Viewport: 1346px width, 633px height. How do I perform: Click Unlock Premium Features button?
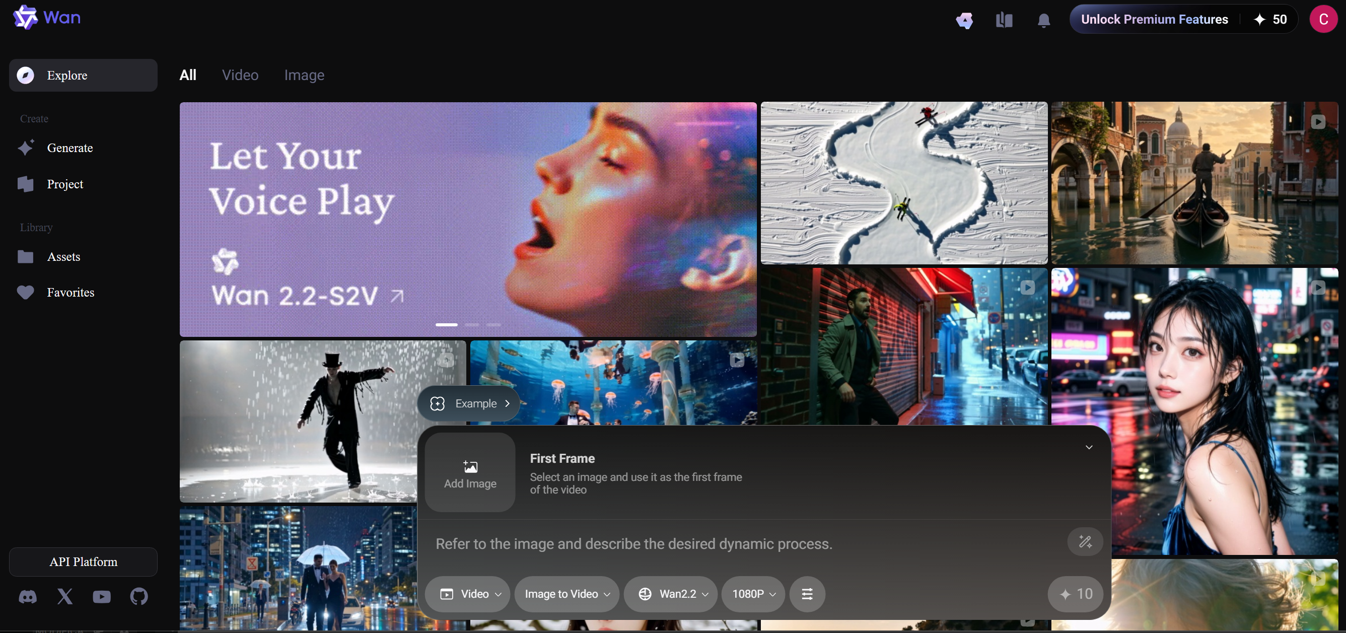click(1154, 19)
